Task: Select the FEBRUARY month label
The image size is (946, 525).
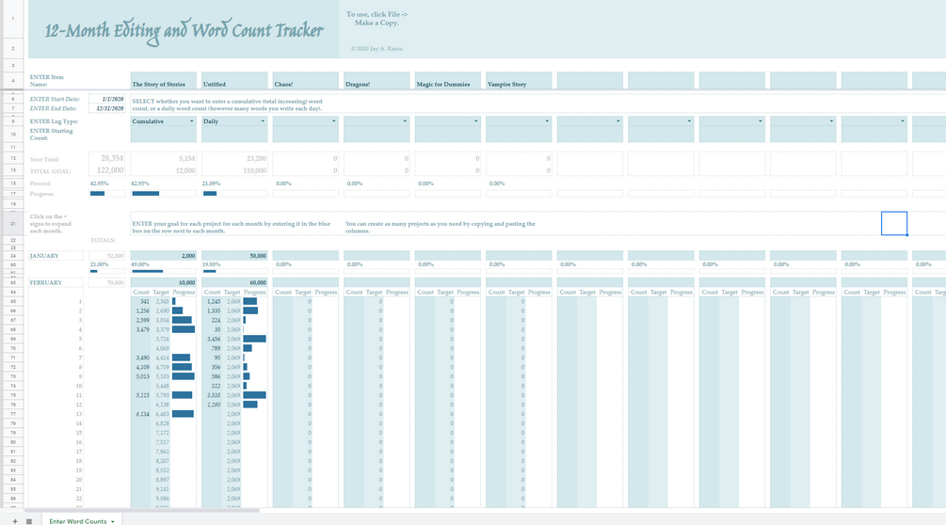Action: coord(56,282)
